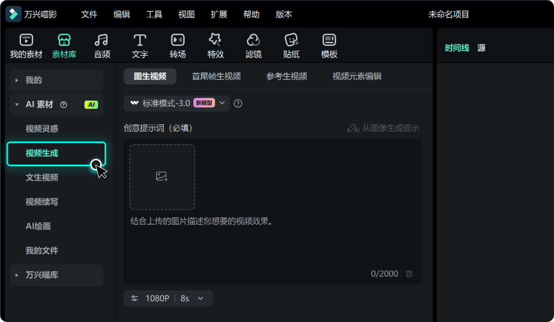Viewport: 554px width, 322px height.
Task: Open the 文字 text panel
Action: click(x=140, y=46)
